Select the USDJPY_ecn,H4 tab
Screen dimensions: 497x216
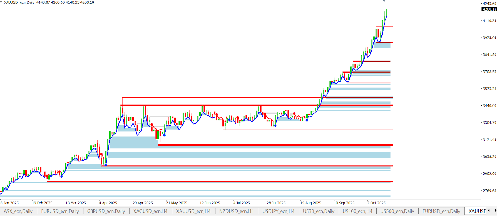pos(278,211)
